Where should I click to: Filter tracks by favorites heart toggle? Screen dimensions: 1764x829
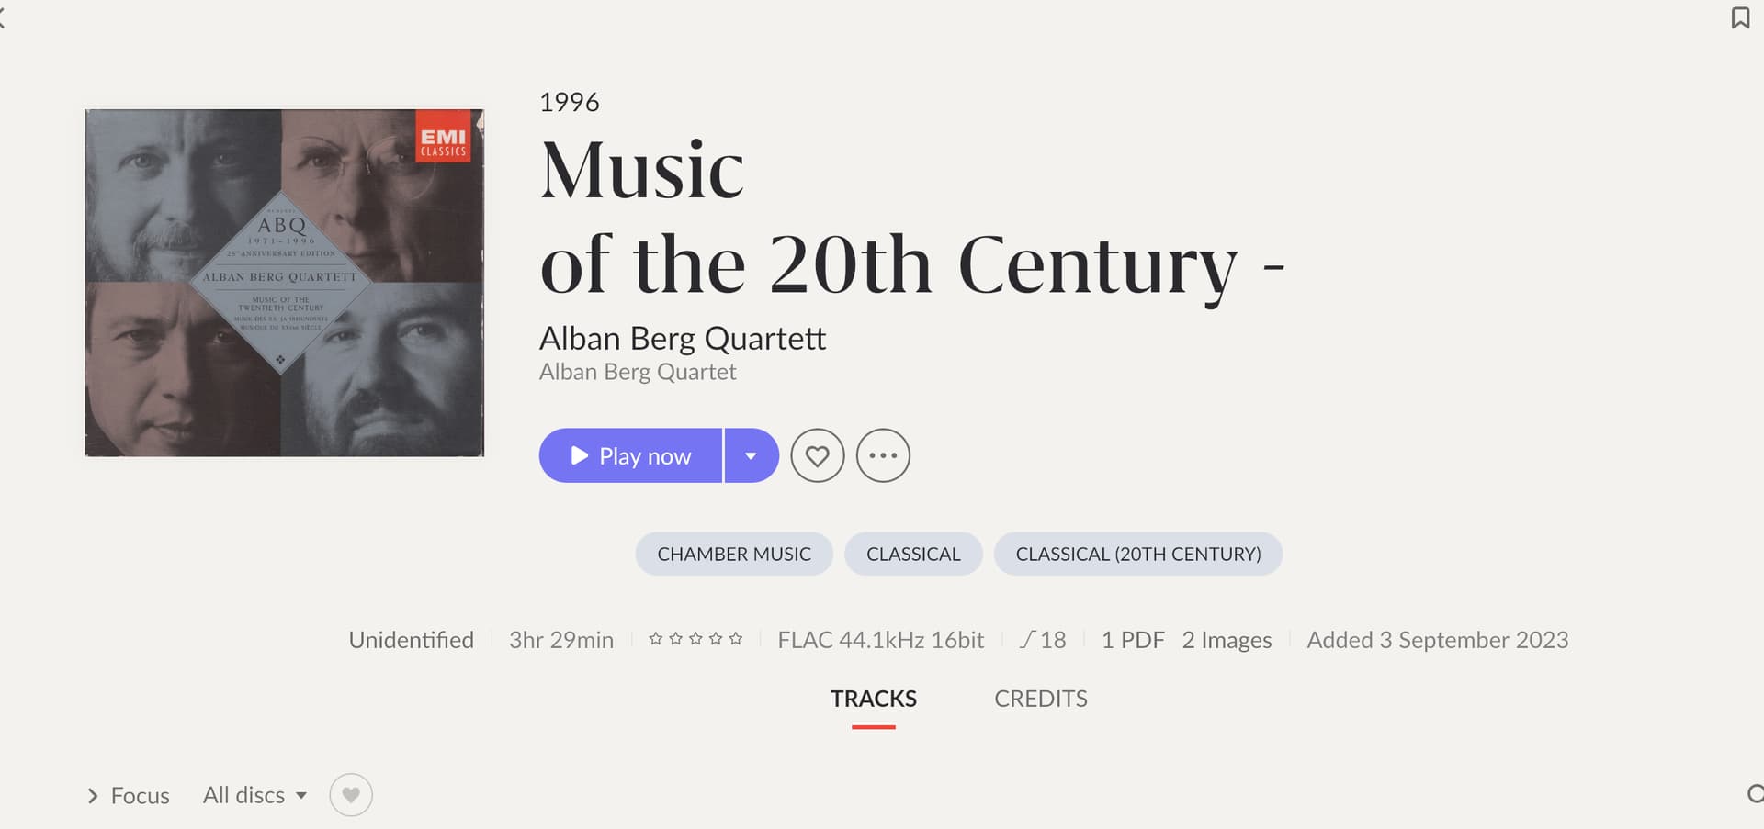[x=351, y=795]
